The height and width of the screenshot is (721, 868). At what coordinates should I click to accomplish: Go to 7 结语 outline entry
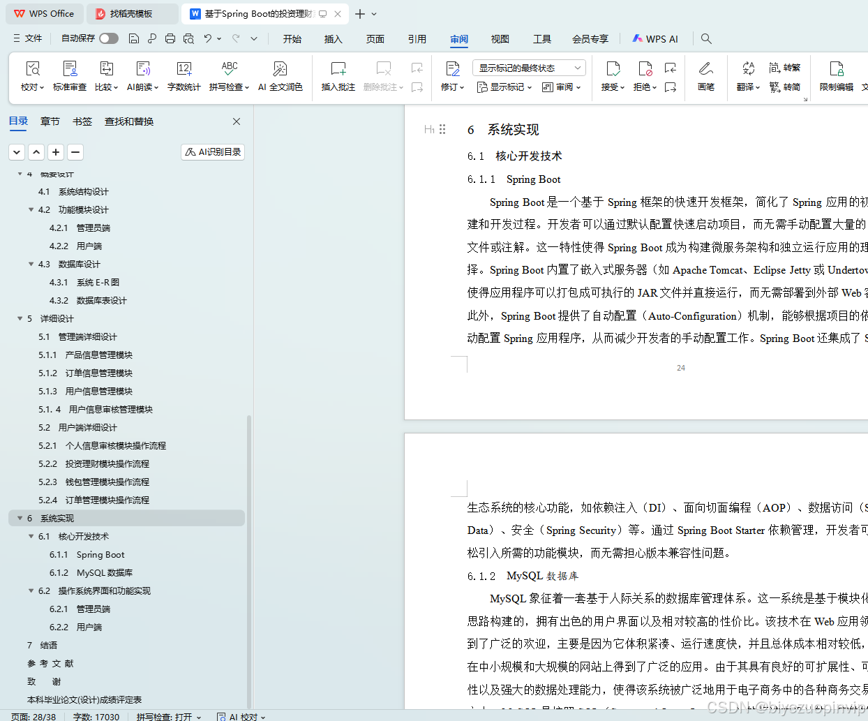pos(42,645)
